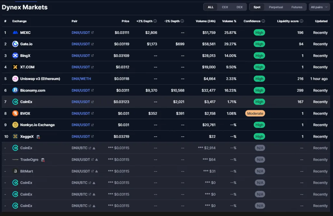Open the DNX/USDT pair on Biconomy.com
Viewport: 333px width, 216px height.
click(x=81, y=90)
